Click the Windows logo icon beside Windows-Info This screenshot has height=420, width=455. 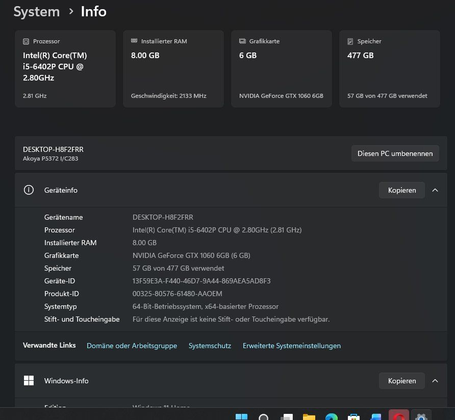(x=29, y=381)
